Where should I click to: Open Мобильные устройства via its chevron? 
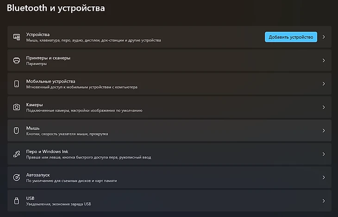click(324, 84)
